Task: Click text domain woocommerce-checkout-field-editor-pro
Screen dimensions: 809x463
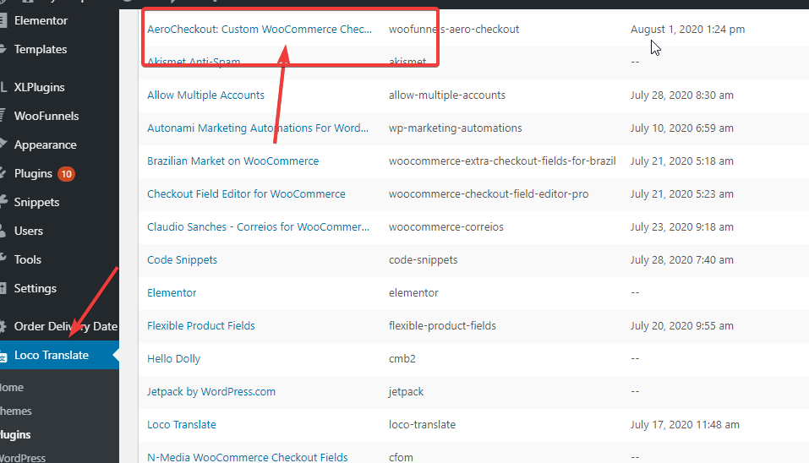Action: point(489,194)
